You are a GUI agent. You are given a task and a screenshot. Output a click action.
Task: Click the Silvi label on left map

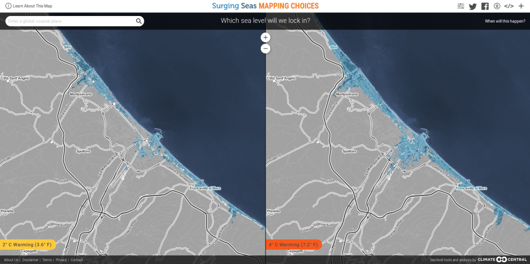(x=68, y=47)
